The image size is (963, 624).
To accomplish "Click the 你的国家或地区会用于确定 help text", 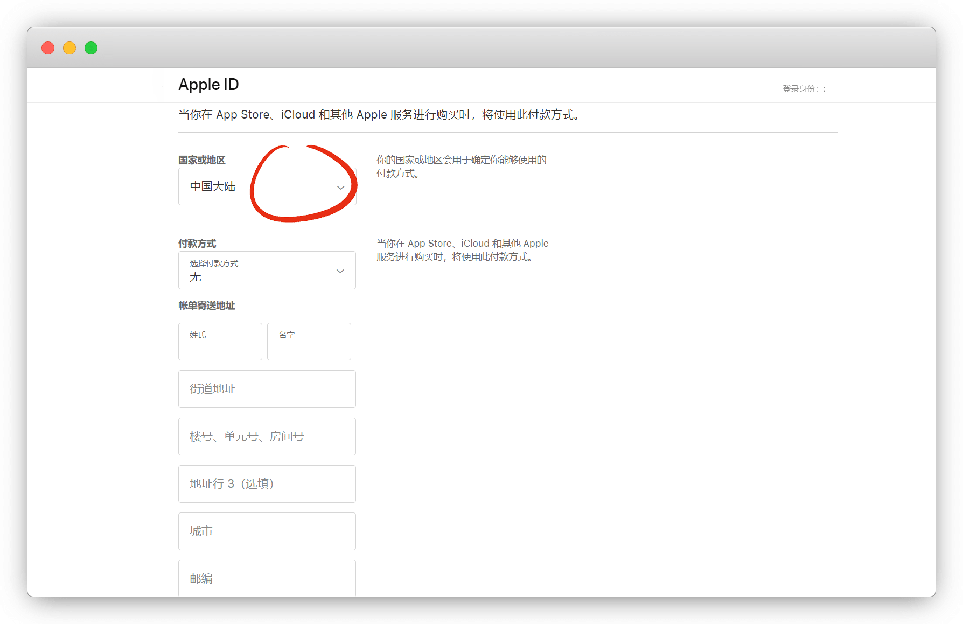I will 462,167.
